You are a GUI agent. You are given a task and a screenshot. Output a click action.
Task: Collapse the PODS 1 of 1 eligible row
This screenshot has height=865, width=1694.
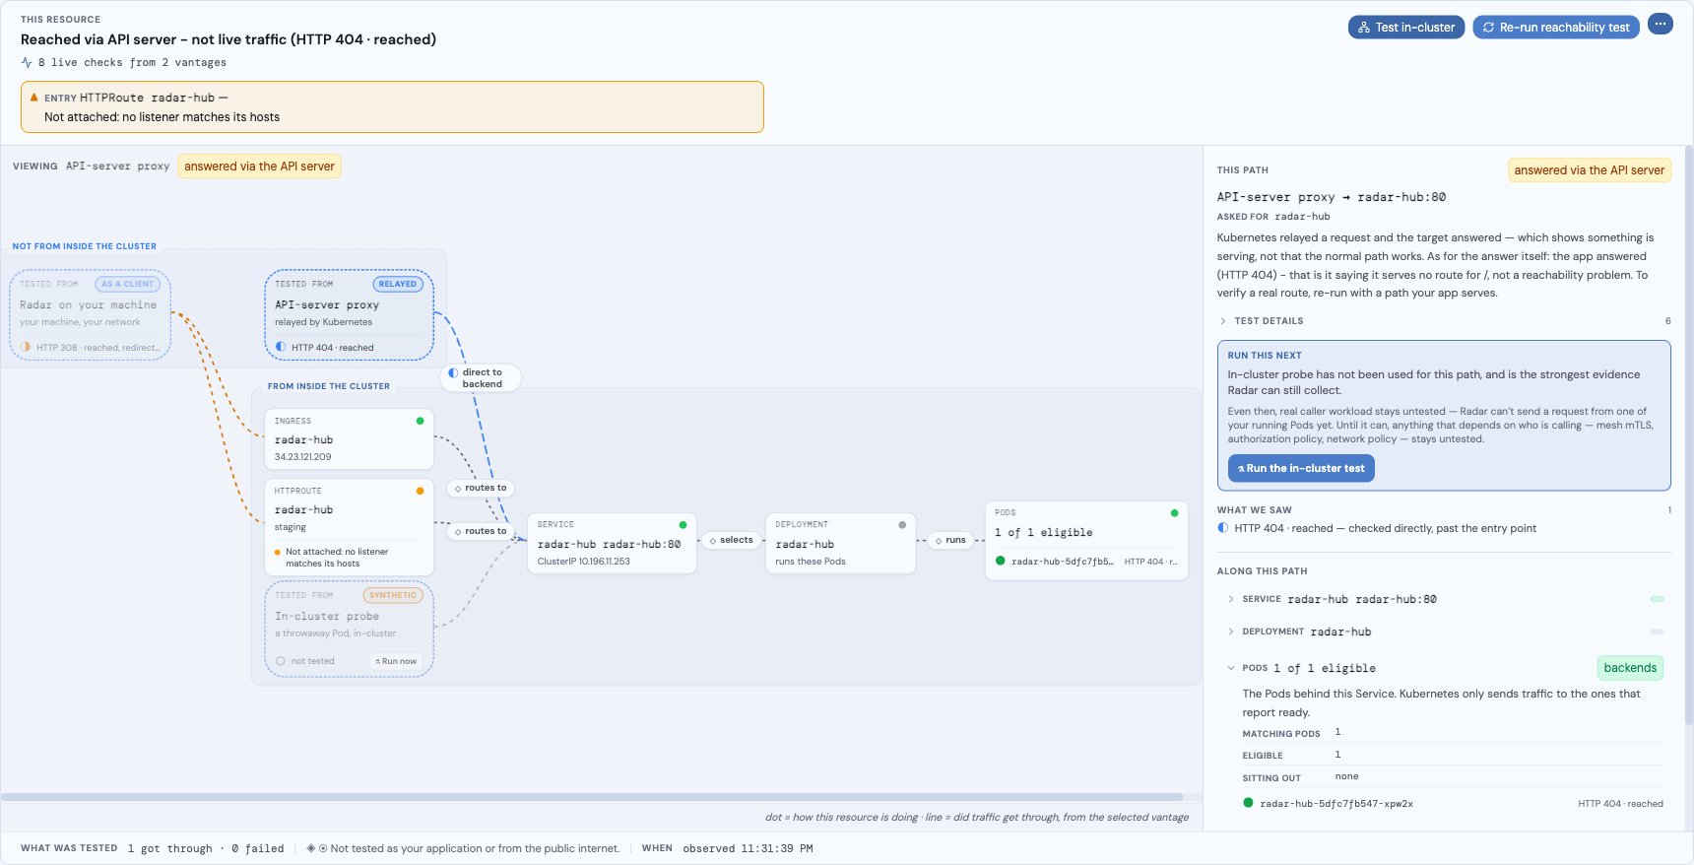coord(1444,668)
